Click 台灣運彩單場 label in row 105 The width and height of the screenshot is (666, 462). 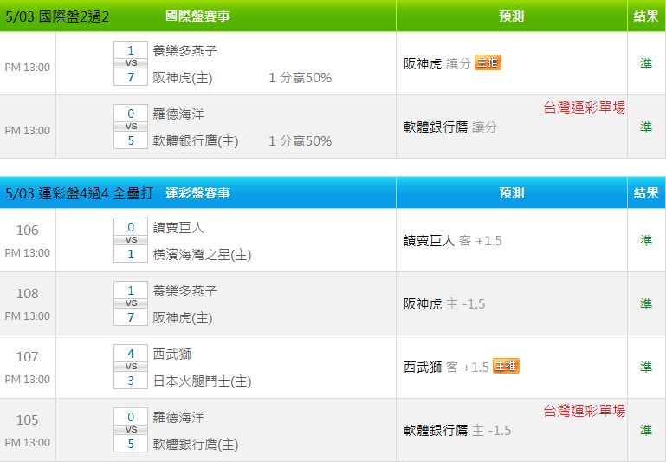(x=585, y=411)
